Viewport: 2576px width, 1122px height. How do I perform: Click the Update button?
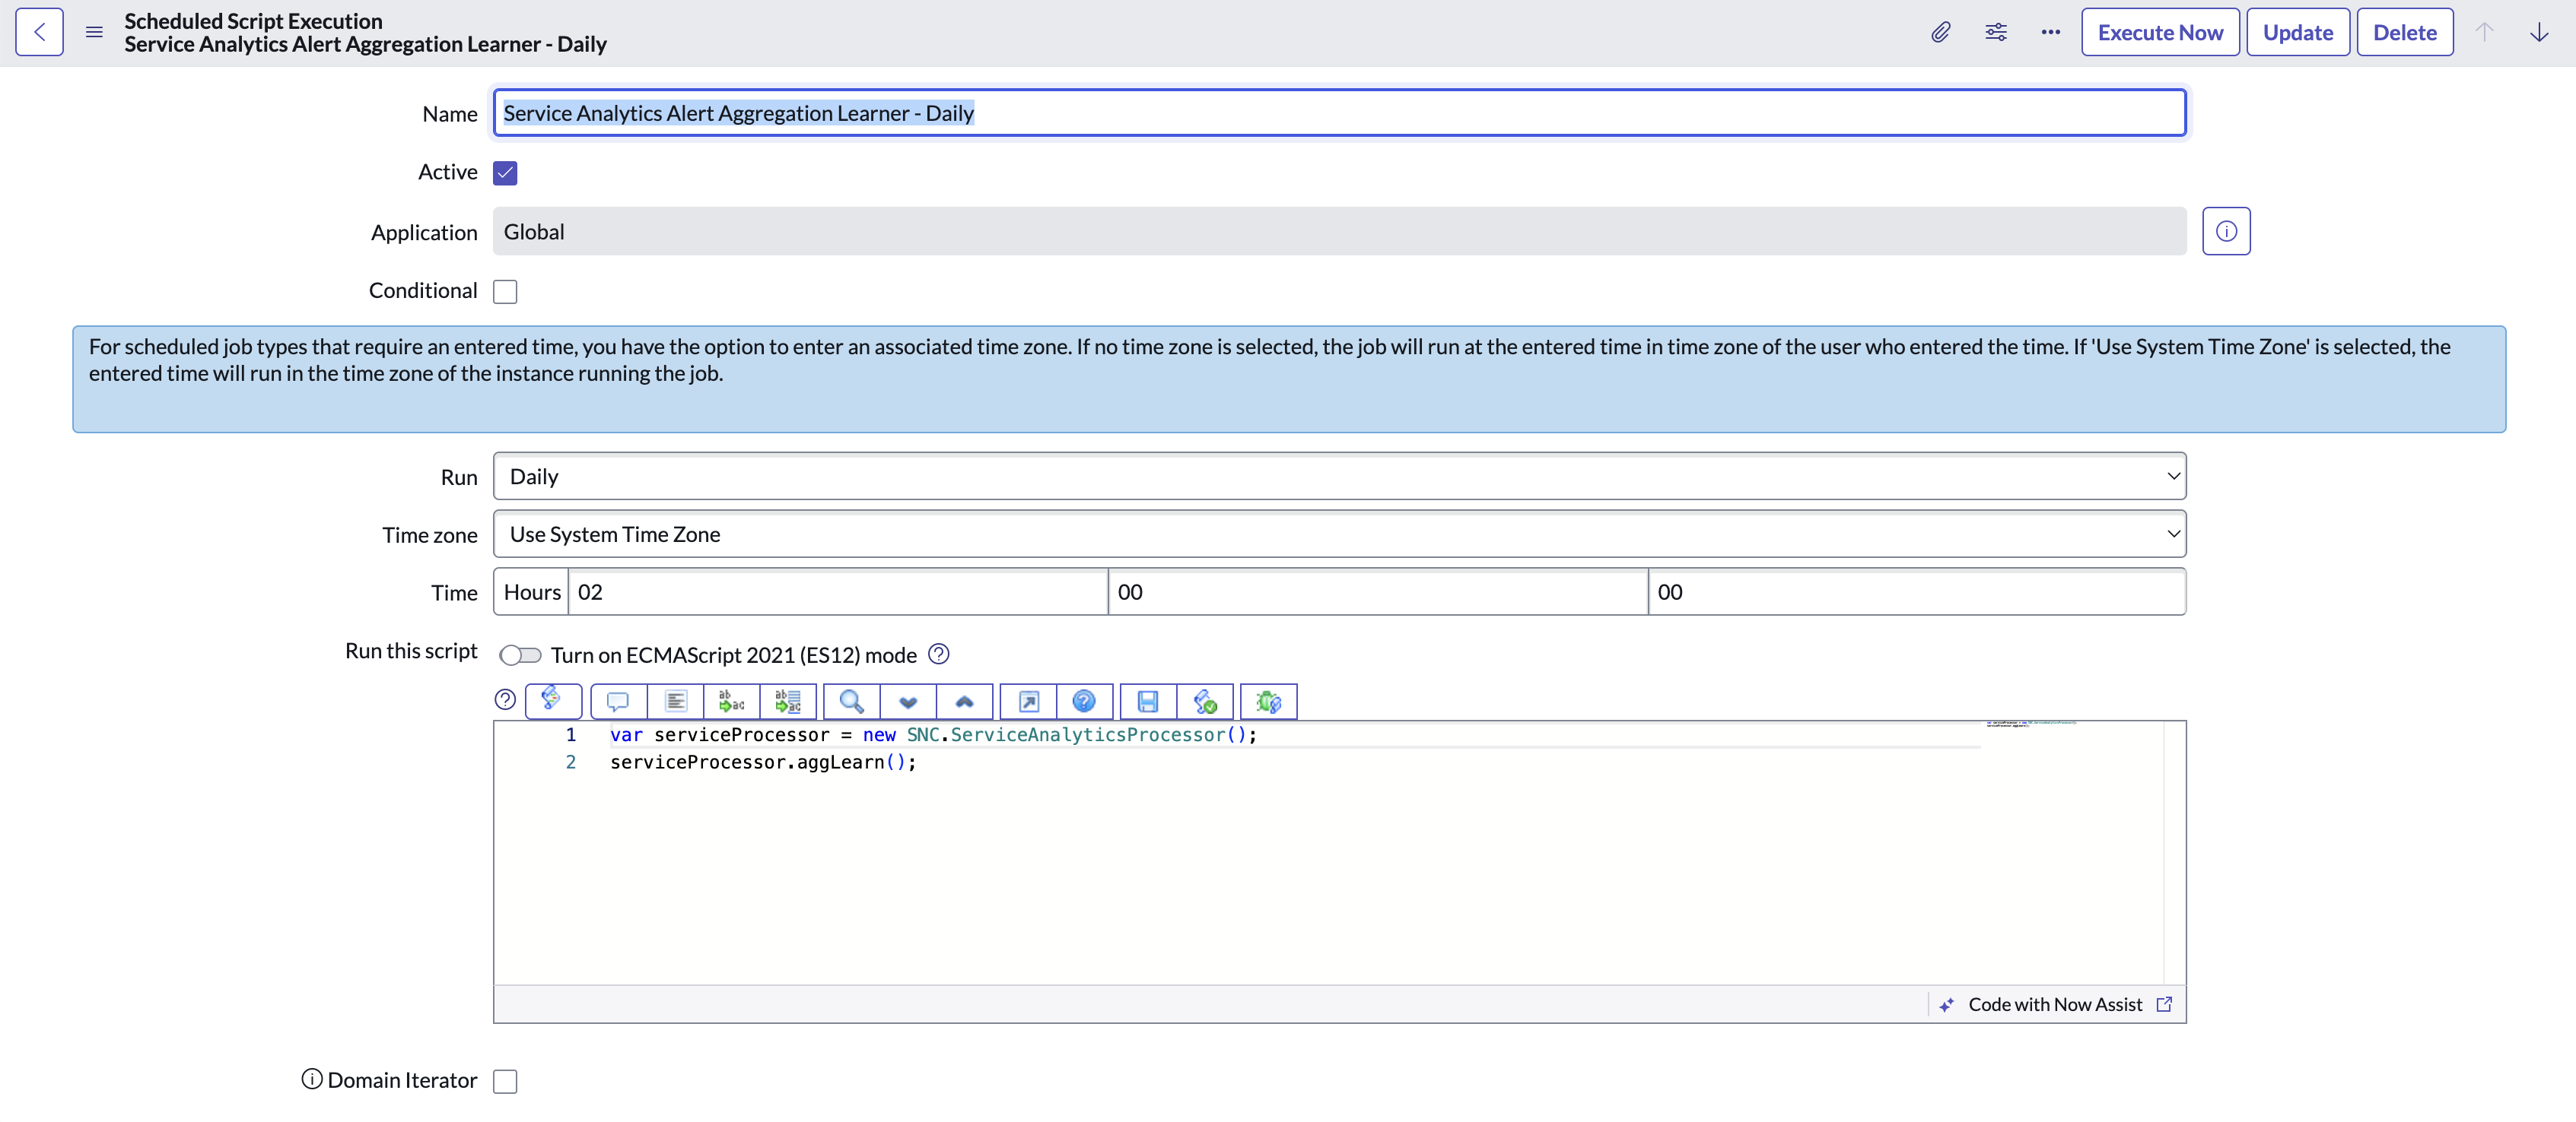click(x=2298, y=32)
